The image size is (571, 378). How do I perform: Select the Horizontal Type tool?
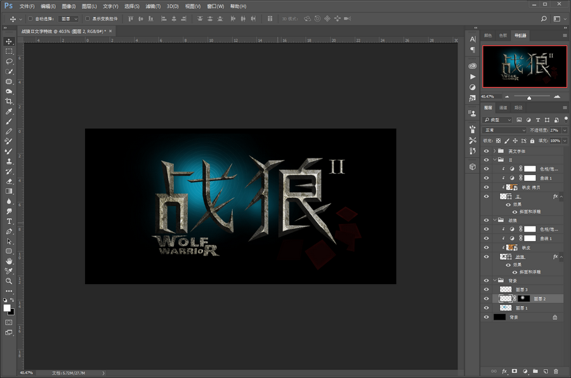[9, 221]
